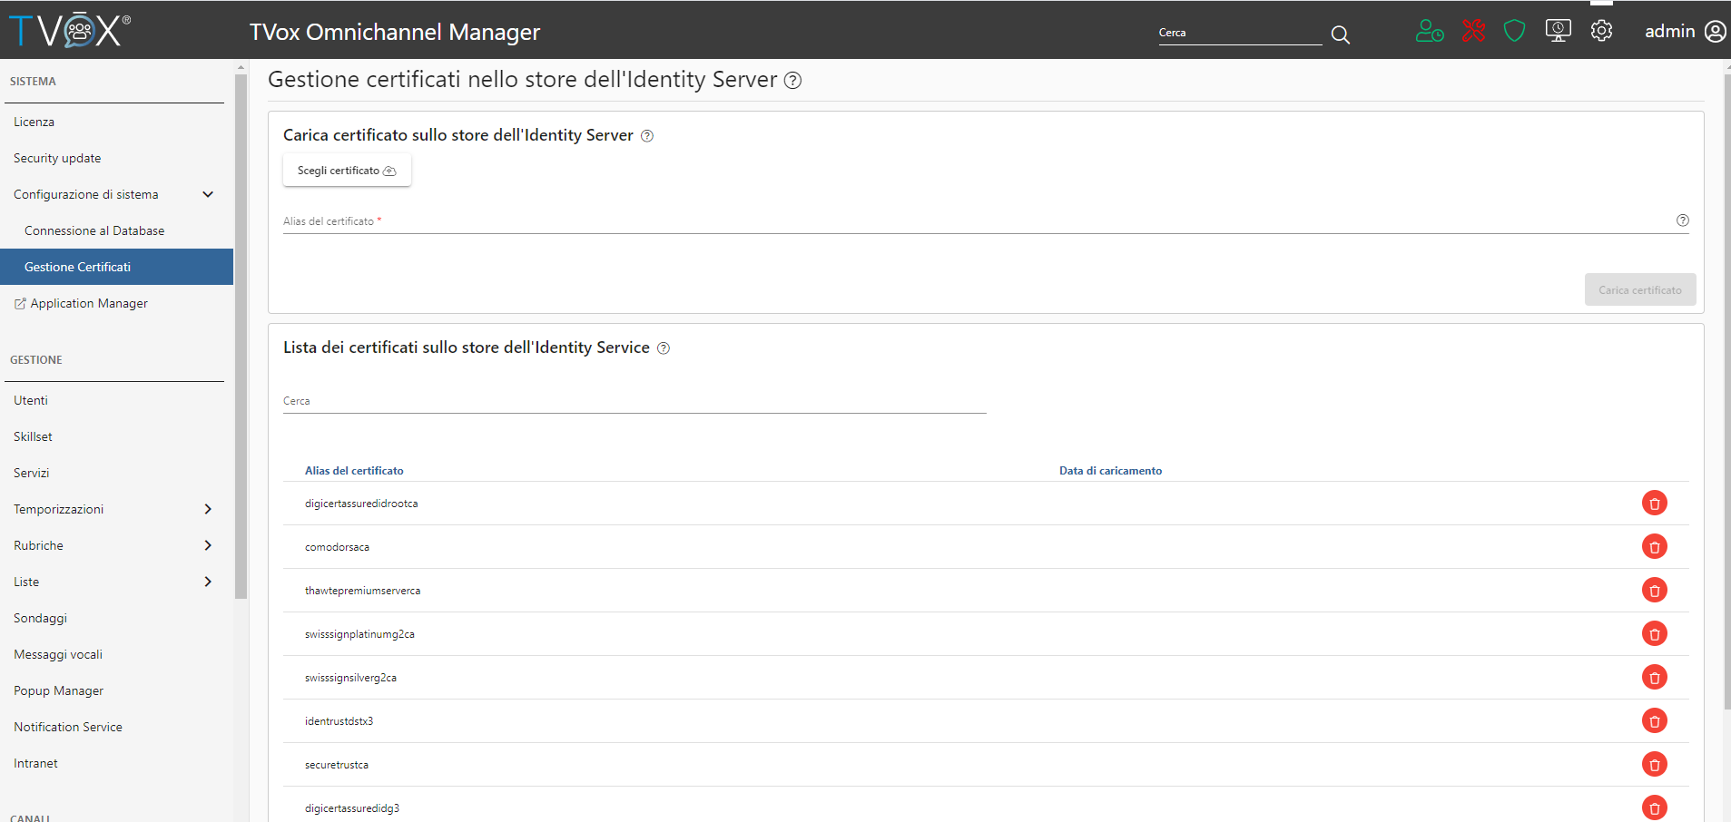Select the identrustdstx3 alias text
The width and height of the screenshot is (1731, 822).
pos(339,721)
